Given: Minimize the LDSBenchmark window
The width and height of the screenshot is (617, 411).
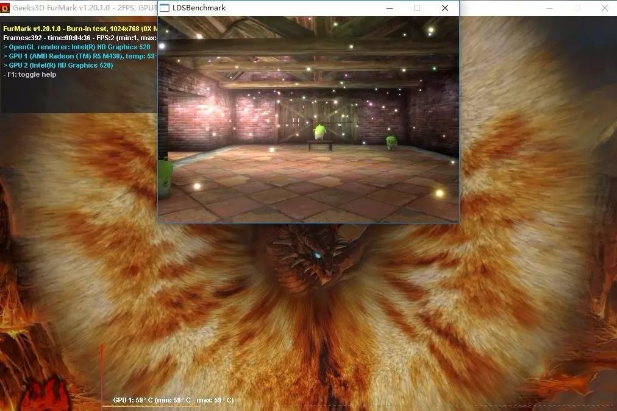Looking at the screenshot, I should click(x=390, y=8).
